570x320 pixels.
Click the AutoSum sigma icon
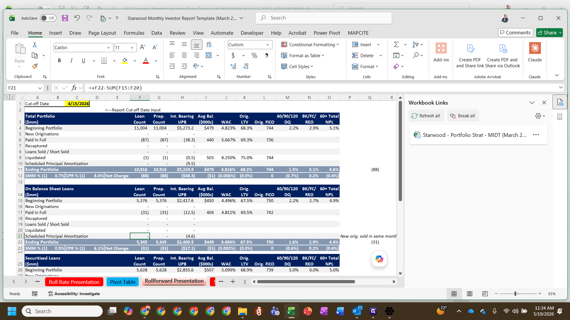pos(396,44)
